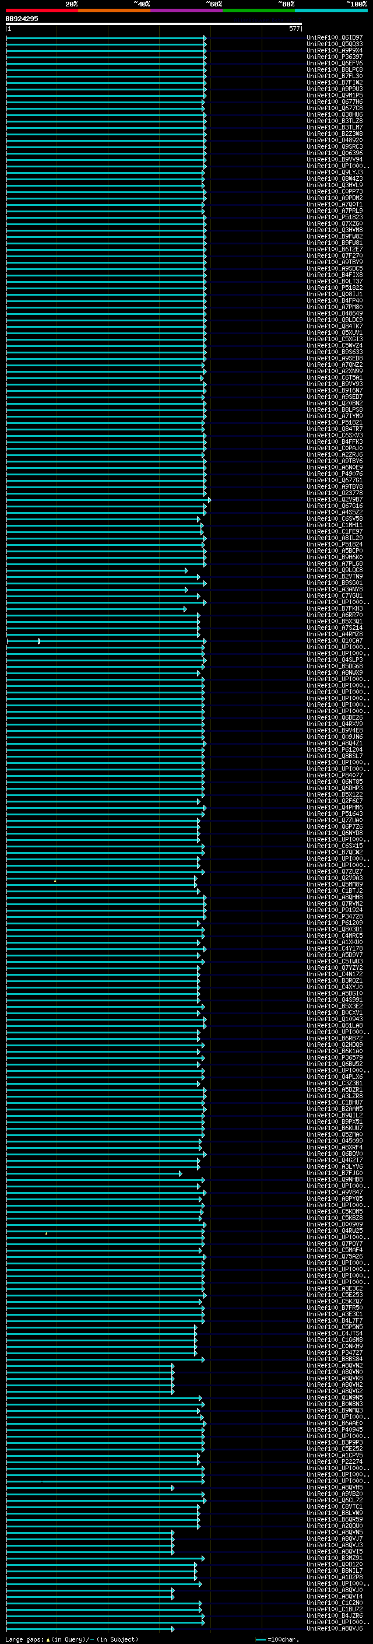Screen dimensions: 373x1644
Task: Click the purple ~60% identity legend segment
Action: [187, 10]
